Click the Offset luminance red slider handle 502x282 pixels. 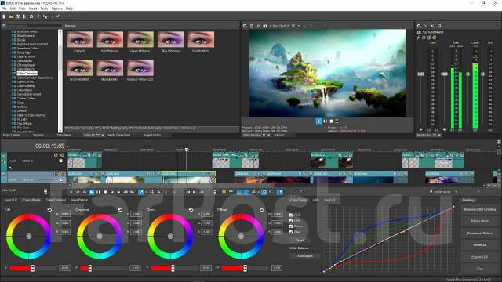coord(245,268)
